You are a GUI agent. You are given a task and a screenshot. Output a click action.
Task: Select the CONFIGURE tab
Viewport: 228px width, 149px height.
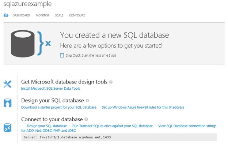point(77,15)
